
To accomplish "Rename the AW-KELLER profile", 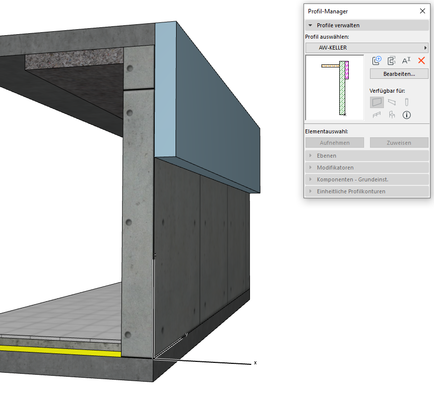I will (x=406, y=60).
